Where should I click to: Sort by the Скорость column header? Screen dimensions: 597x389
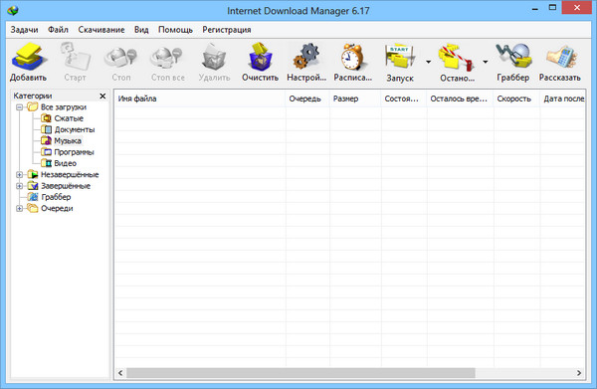(x=516, y=98)
